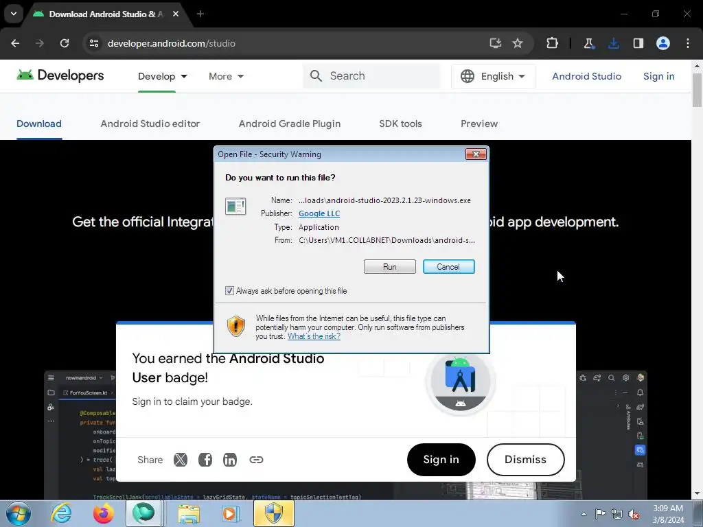Toggle Chrome side panel icon
703x527 pixels.
[x=638, y=43]
